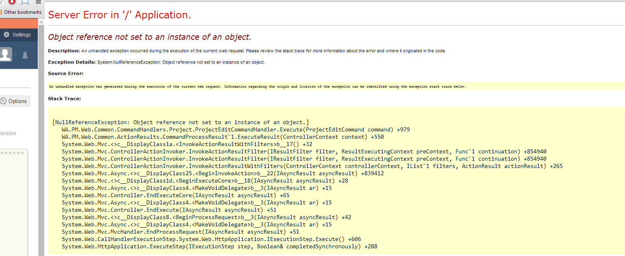
Task: Expand the dropdown arrow beside the avatar
Action: click(x=15, y=54)
